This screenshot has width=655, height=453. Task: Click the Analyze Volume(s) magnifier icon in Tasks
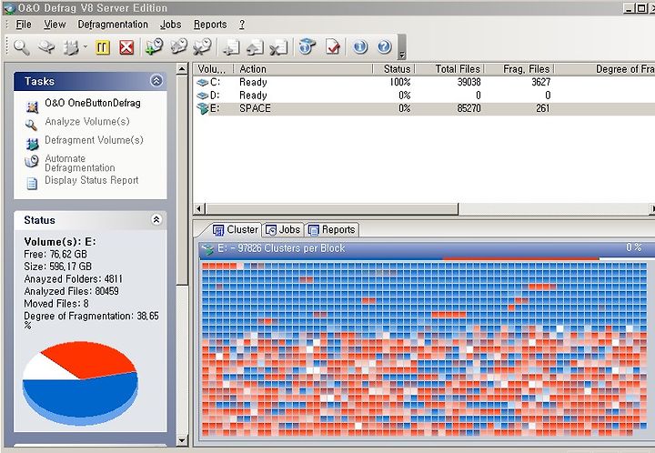(x=31, y=125)
